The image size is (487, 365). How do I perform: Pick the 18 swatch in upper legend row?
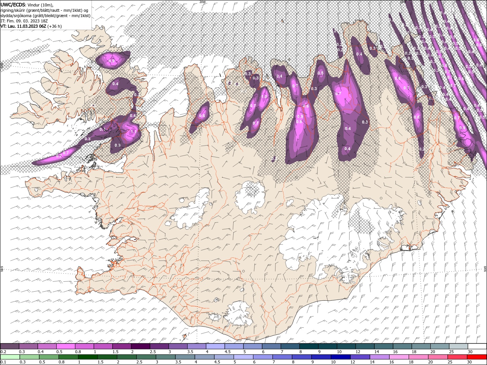(x=421, y=346)
